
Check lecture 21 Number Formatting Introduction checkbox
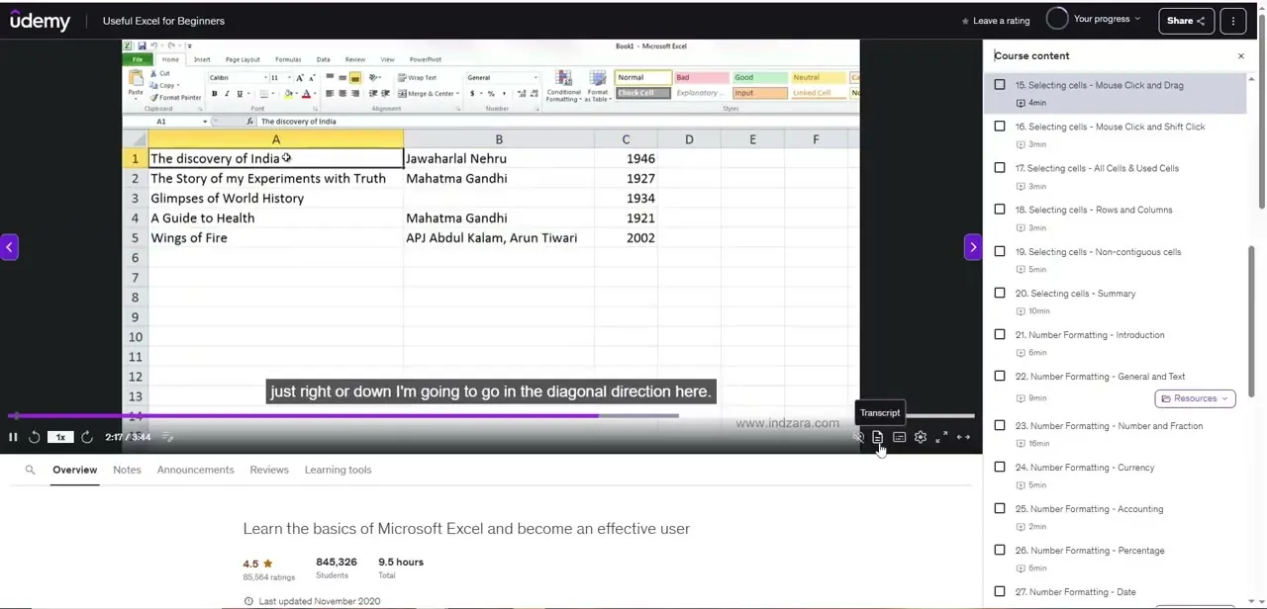pos(1000,334)
